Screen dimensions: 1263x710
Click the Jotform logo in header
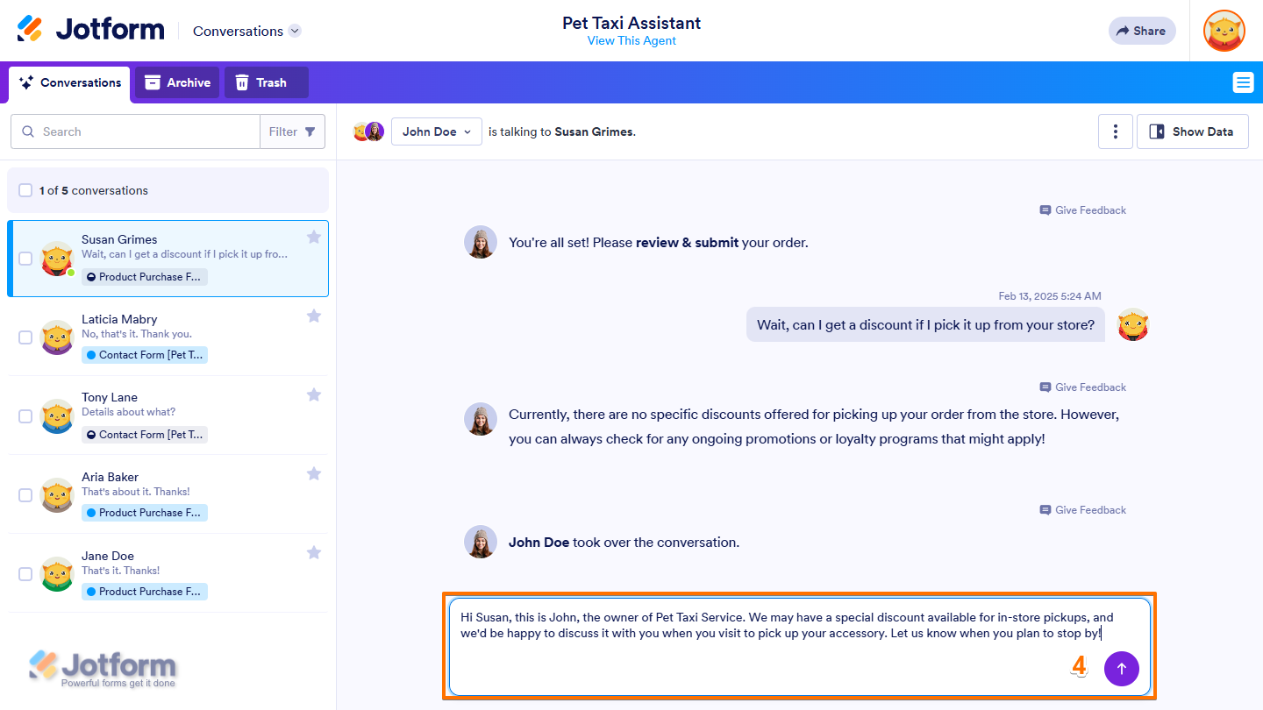[90, 30]
